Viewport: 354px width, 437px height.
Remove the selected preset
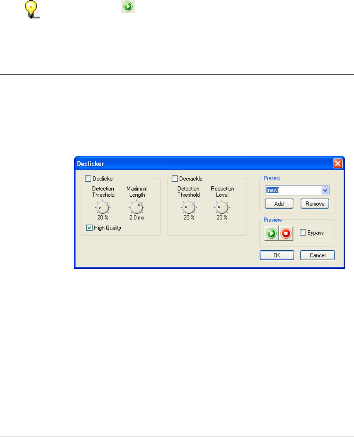tap(315, 204)
